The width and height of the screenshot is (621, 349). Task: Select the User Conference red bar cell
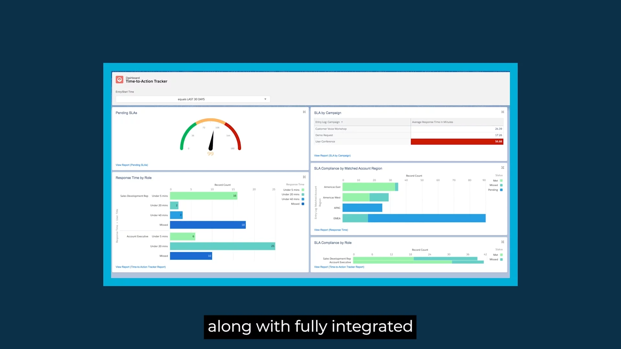point(457,142)
